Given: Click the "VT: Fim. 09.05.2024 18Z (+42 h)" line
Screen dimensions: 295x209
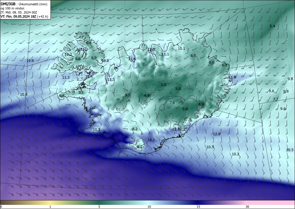Looking at the screenshot, I should [24, 17].
